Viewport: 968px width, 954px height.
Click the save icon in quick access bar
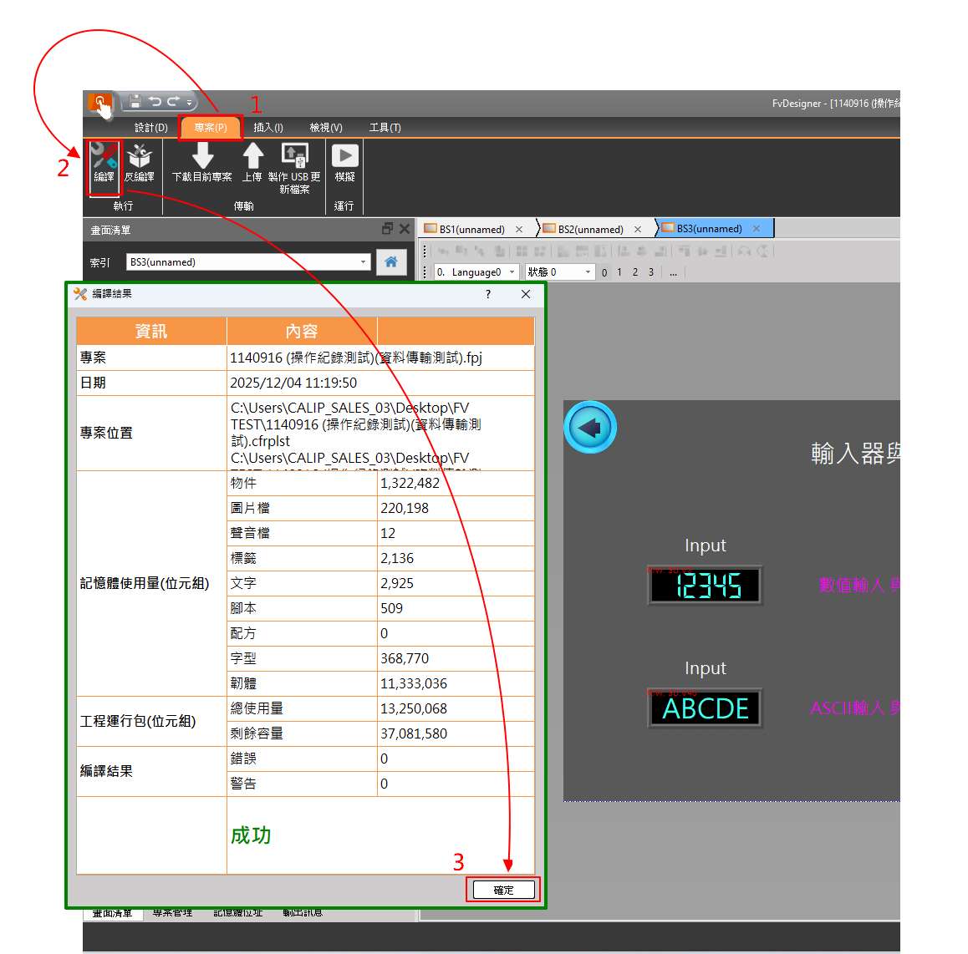135,102
